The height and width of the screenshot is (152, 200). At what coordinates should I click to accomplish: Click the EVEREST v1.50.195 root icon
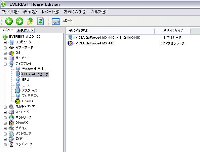5,37
